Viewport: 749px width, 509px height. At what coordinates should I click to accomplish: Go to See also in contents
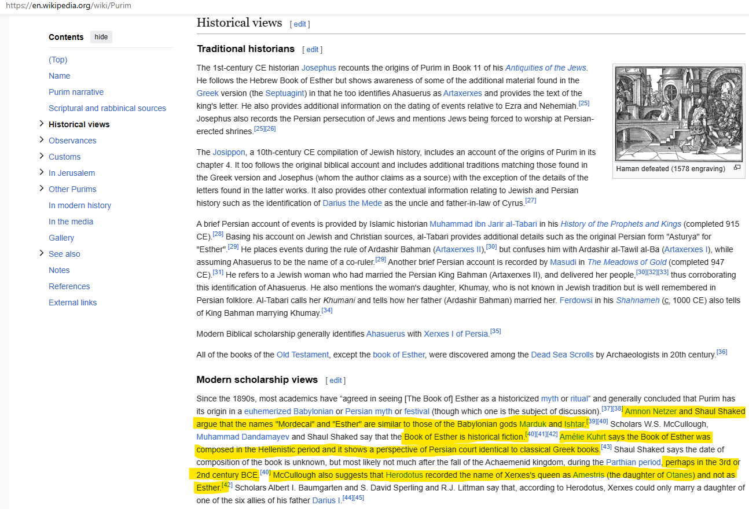click(x=64, y=254)
